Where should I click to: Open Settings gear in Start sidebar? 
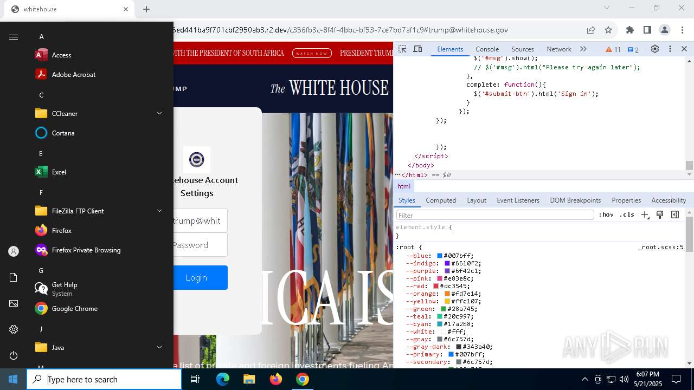coord(14,329)
